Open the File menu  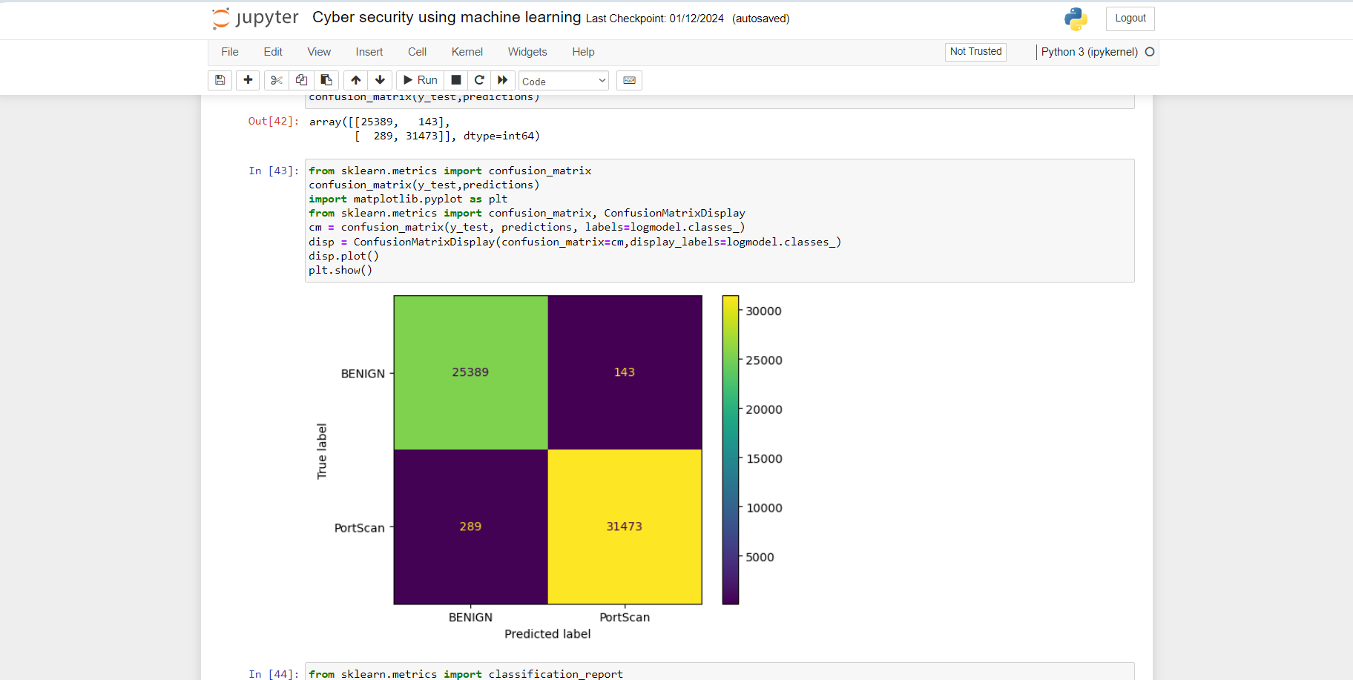pyautogui.click(x=230, y=52)
